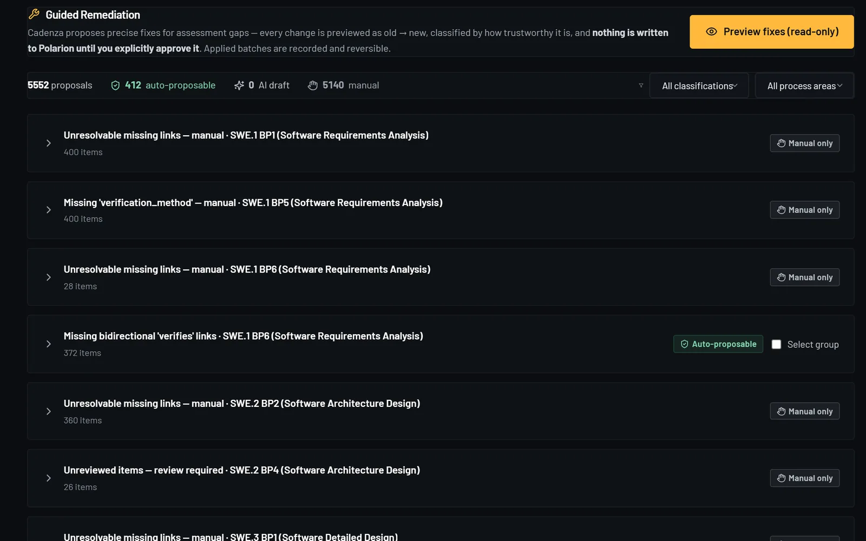Image resolution: width=866 pixels, height=541 pixels.
Task: Open the All process areas dropdown
Action: tap(804, 85)
